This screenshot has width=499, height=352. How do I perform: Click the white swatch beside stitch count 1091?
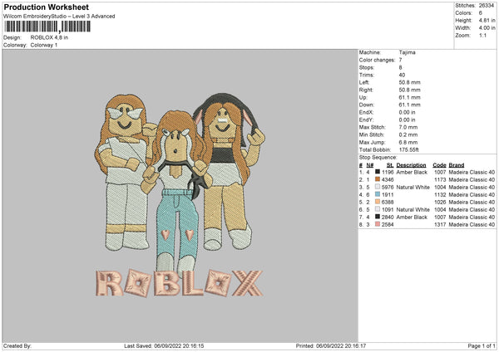378,209
